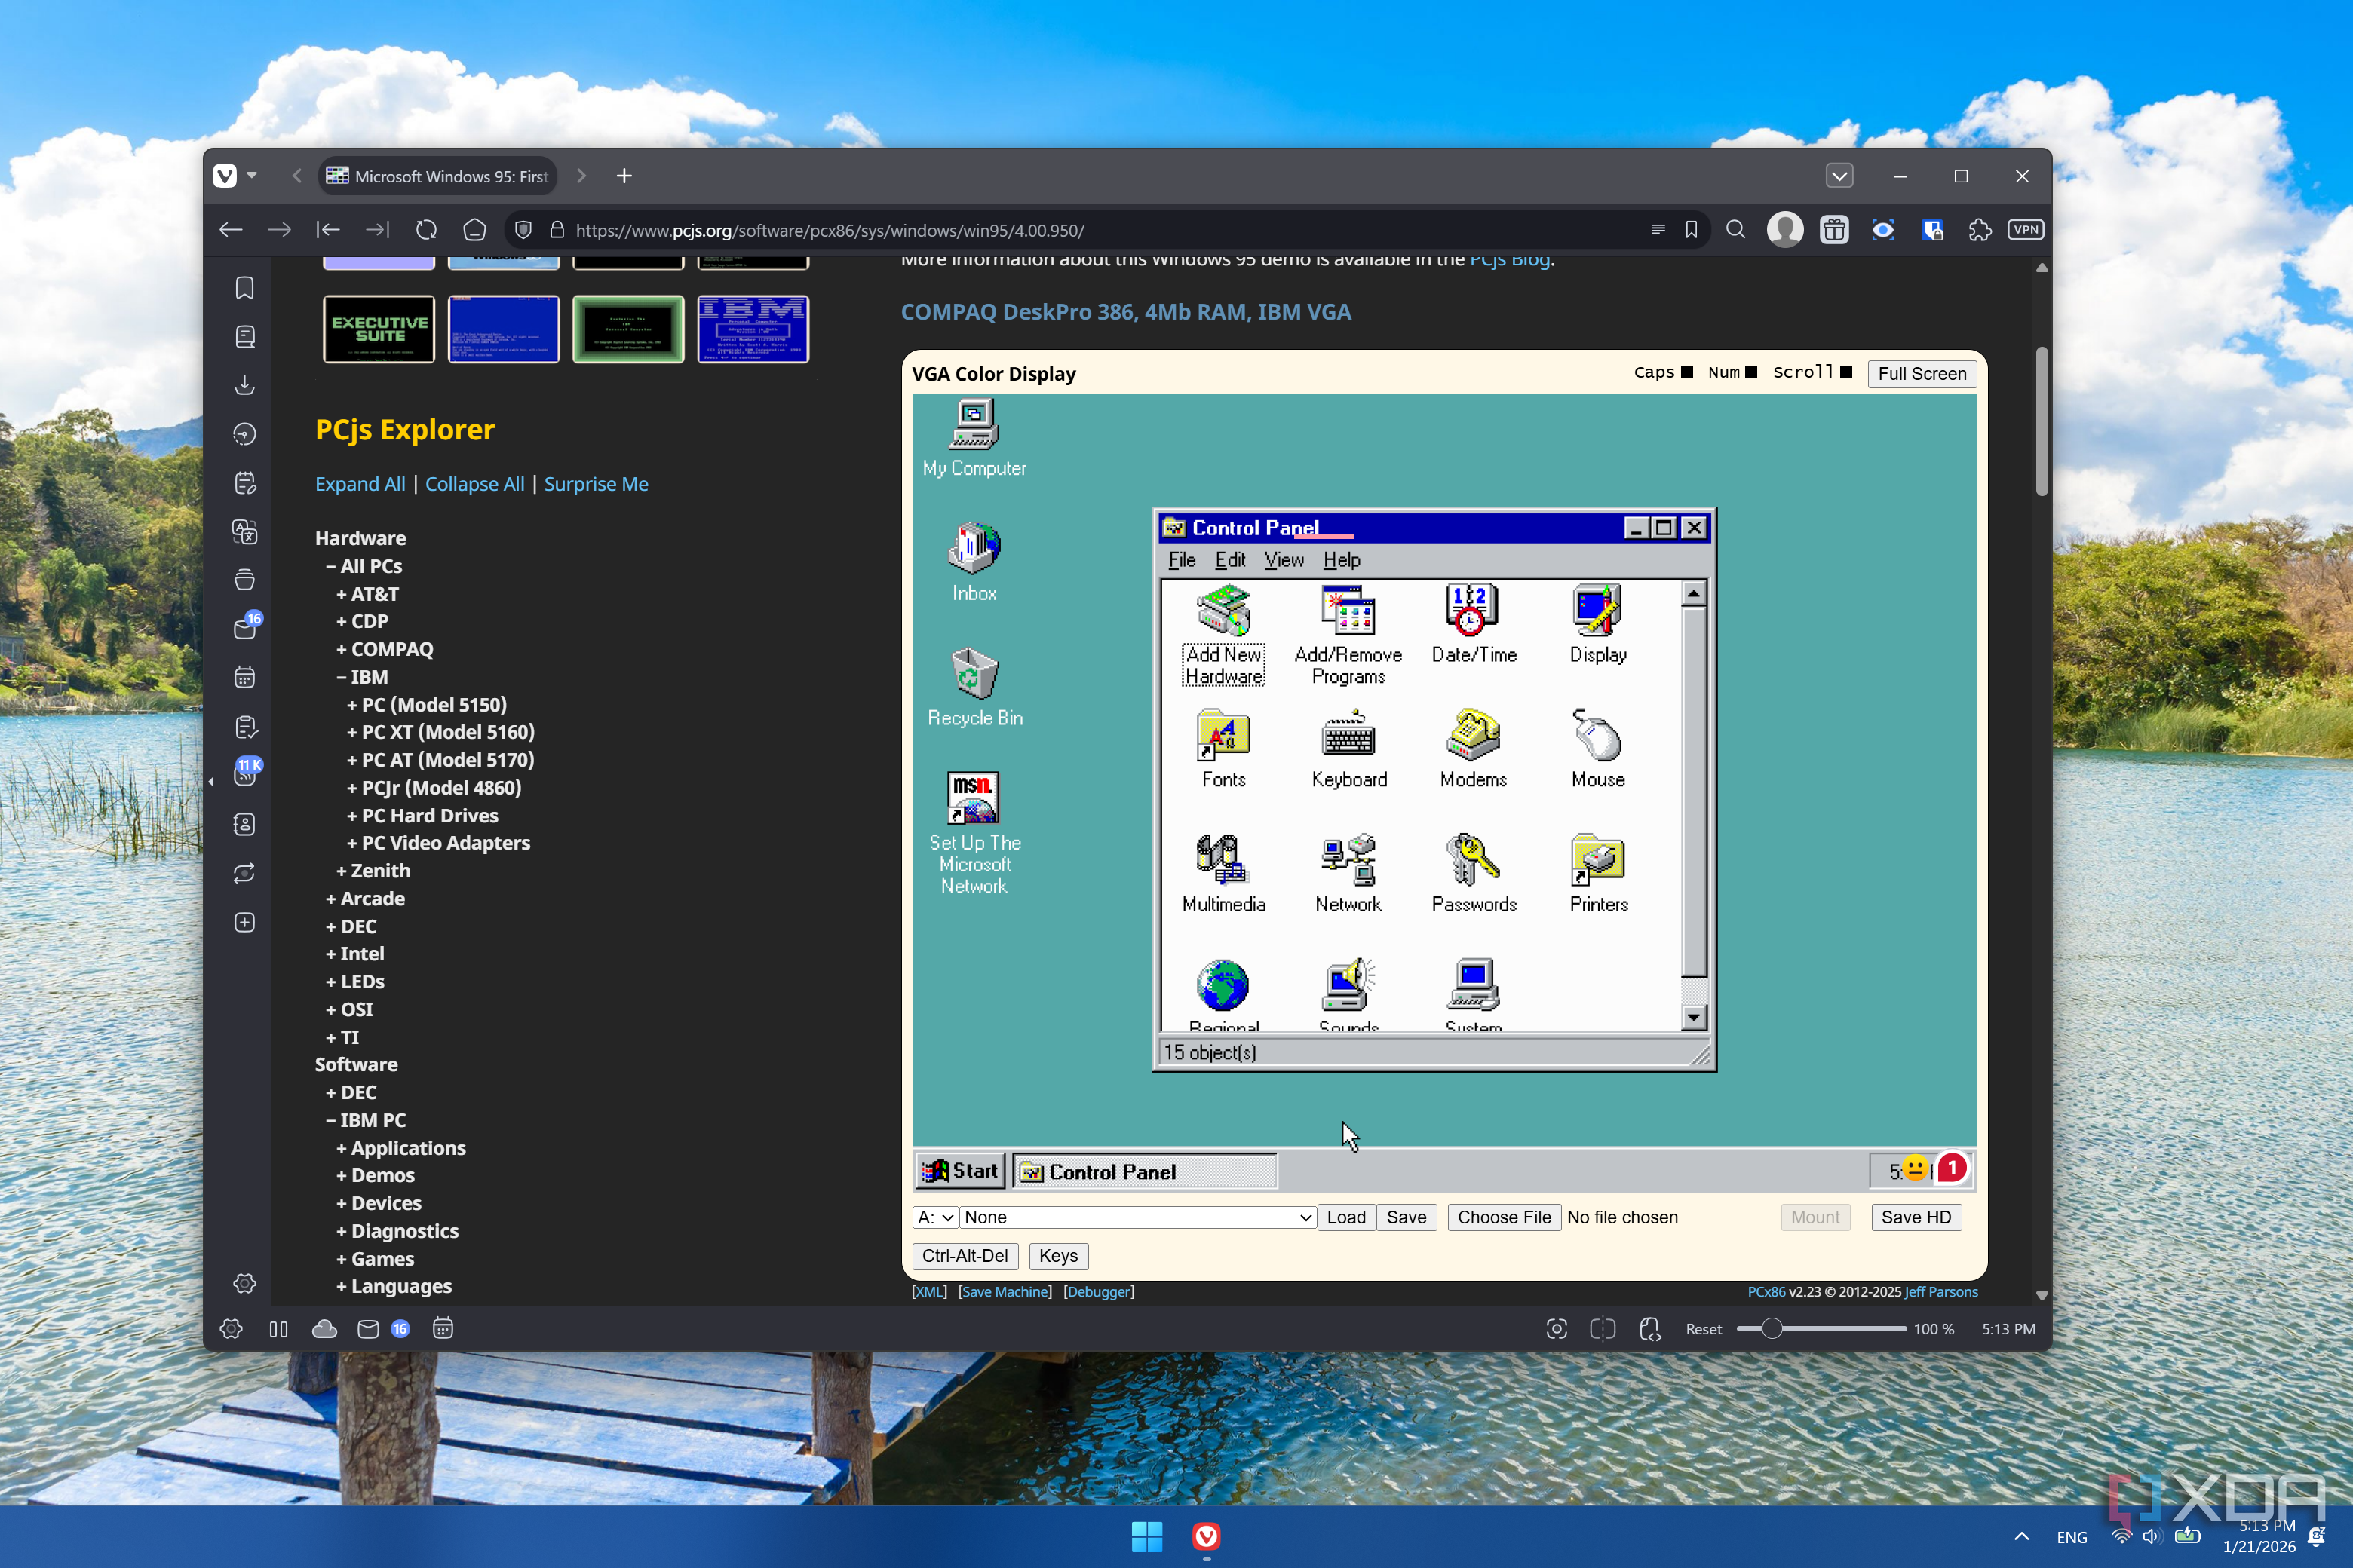This screenshot has width=2353, height=1568.
Task: Reset zoom with the Reset button
Action: [x=1703, y=1329]
